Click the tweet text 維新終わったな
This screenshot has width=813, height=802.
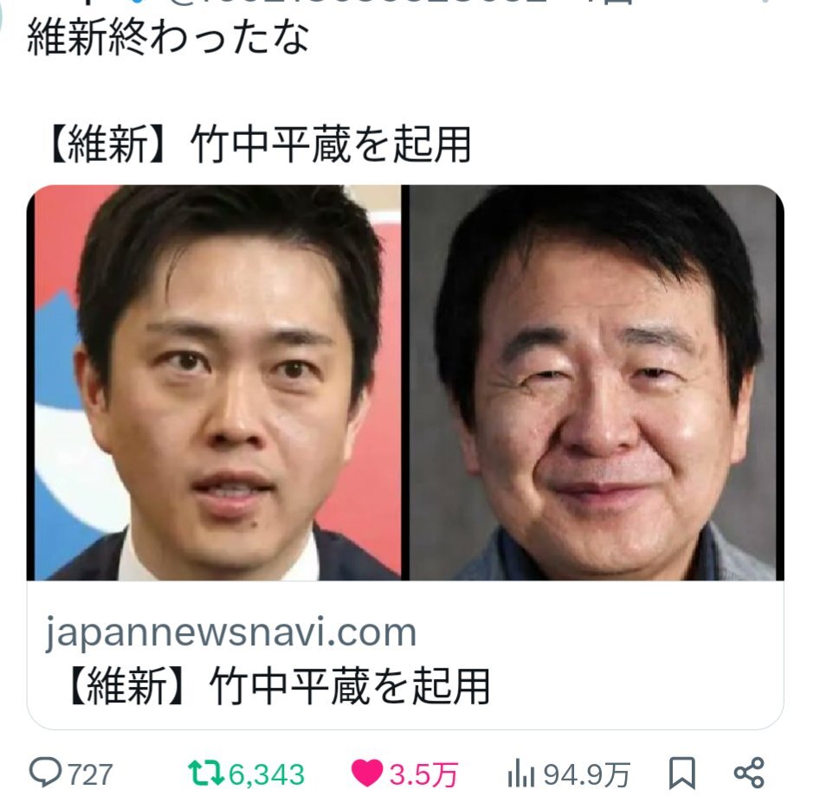click(x=167, y=37)
